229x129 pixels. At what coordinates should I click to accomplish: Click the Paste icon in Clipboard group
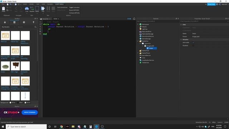click(x=3, y=9)
